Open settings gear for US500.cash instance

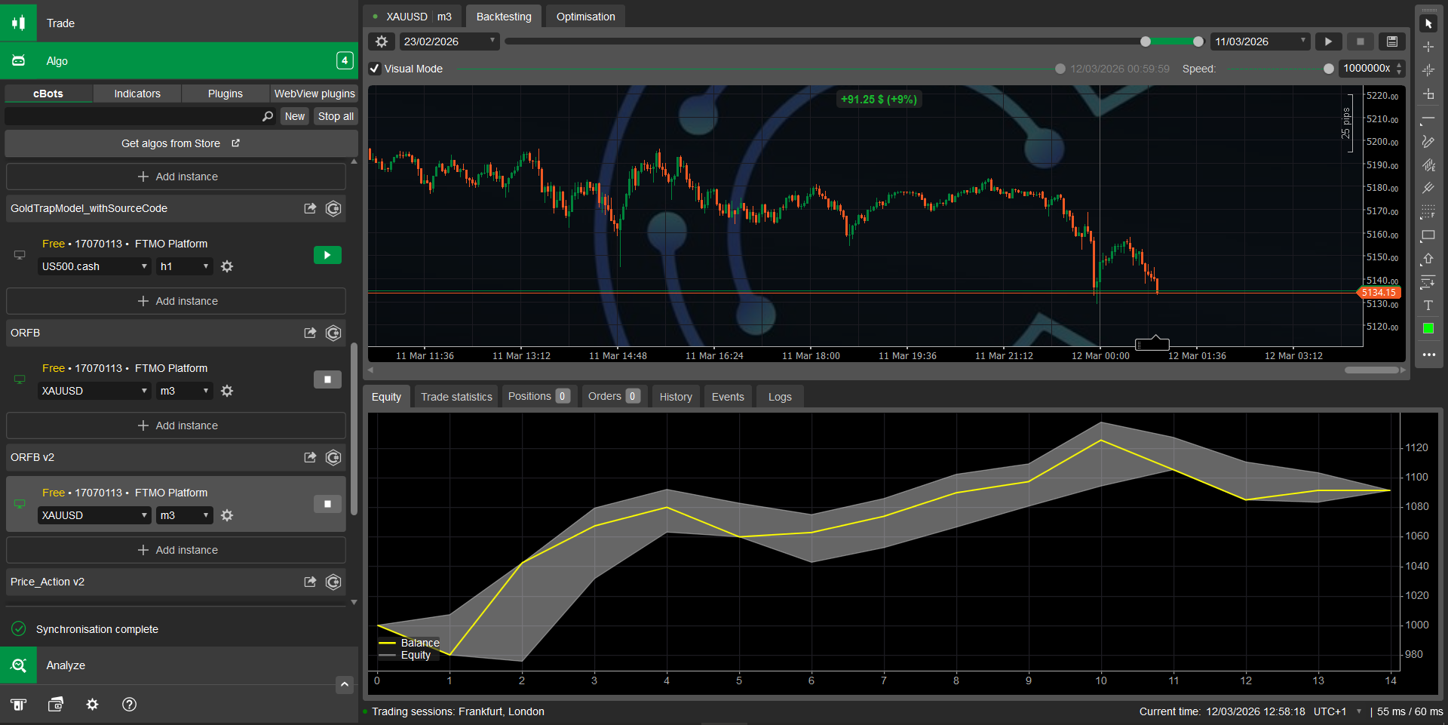tap(227, 266)
